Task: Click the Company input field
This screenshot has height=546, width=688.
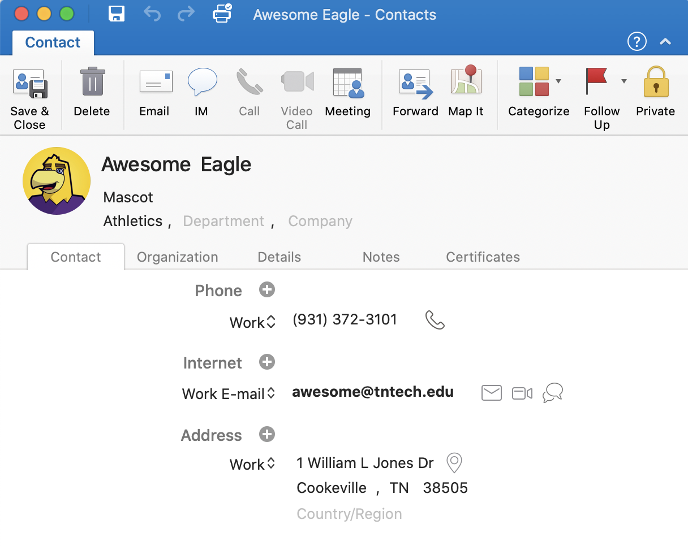Action: 320,222
